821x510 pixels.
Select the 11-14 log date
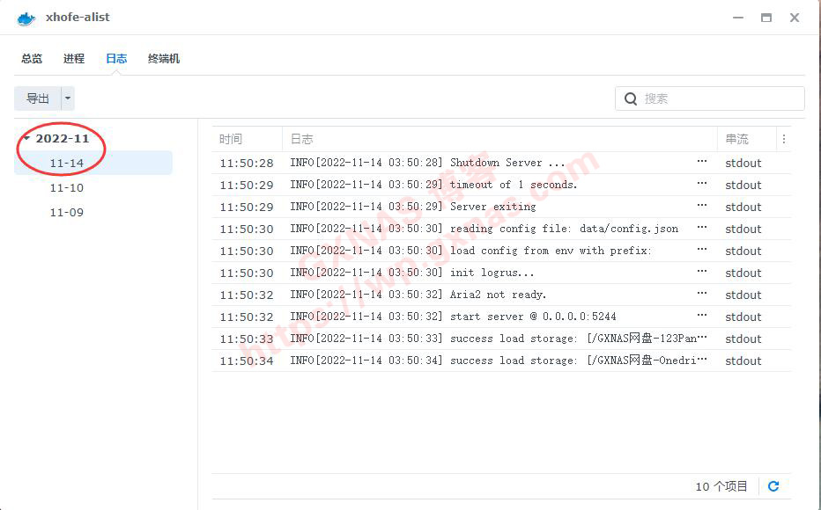[67, 163]
